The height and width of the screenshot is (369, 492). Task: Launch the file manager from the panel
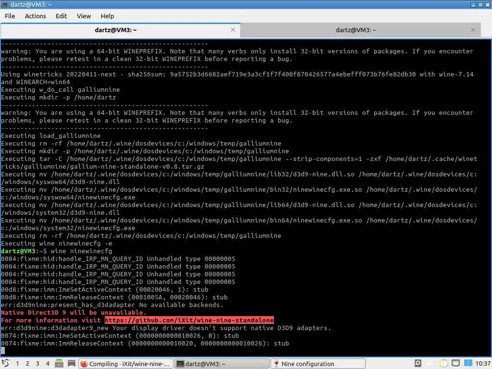(59, 363)
